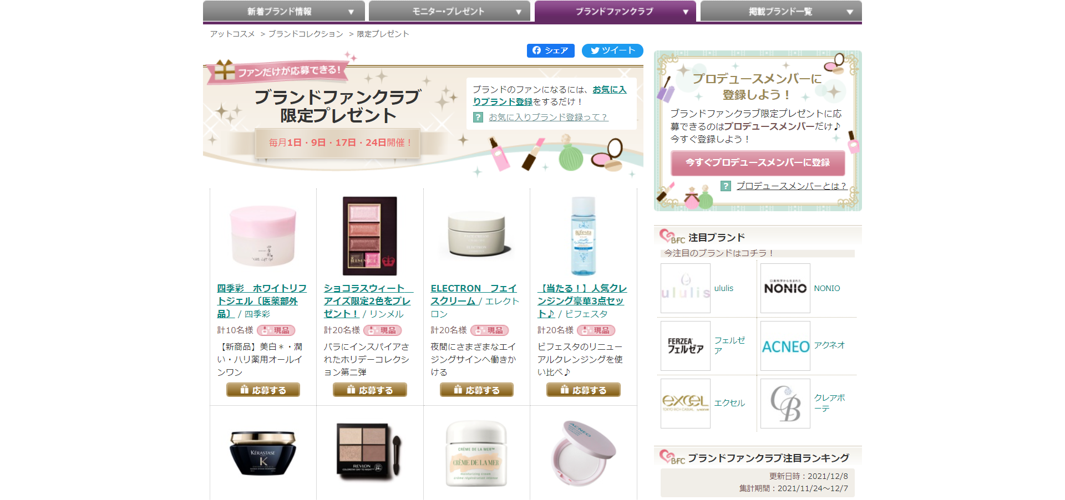Open the NONIO brand name link

pos(827,288)
